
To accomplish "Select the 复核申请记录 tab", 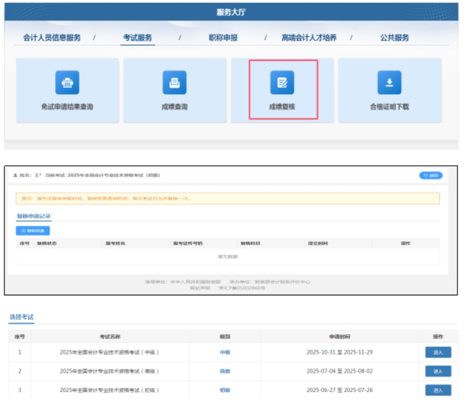I will point(34,217).
